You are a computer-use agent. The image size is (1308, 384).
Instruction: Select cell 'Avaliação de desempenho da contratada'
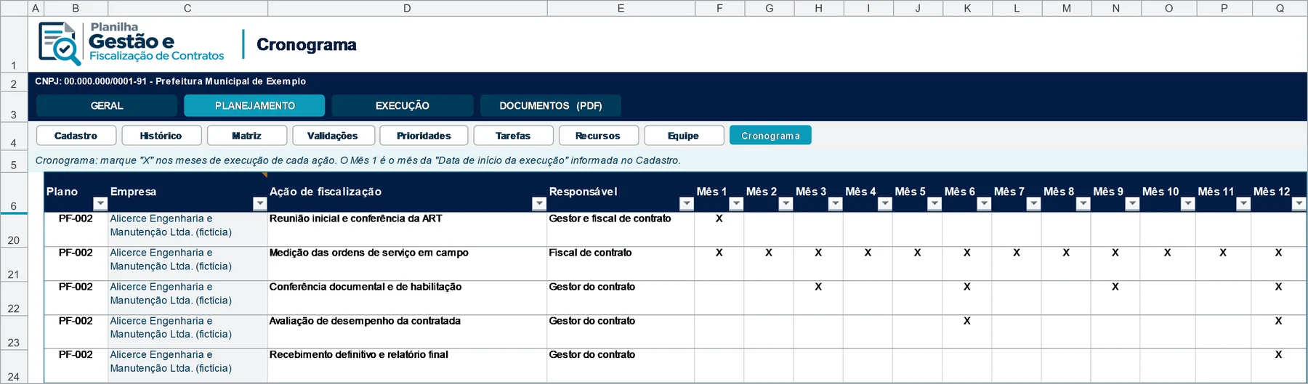[x=407, y=332]
